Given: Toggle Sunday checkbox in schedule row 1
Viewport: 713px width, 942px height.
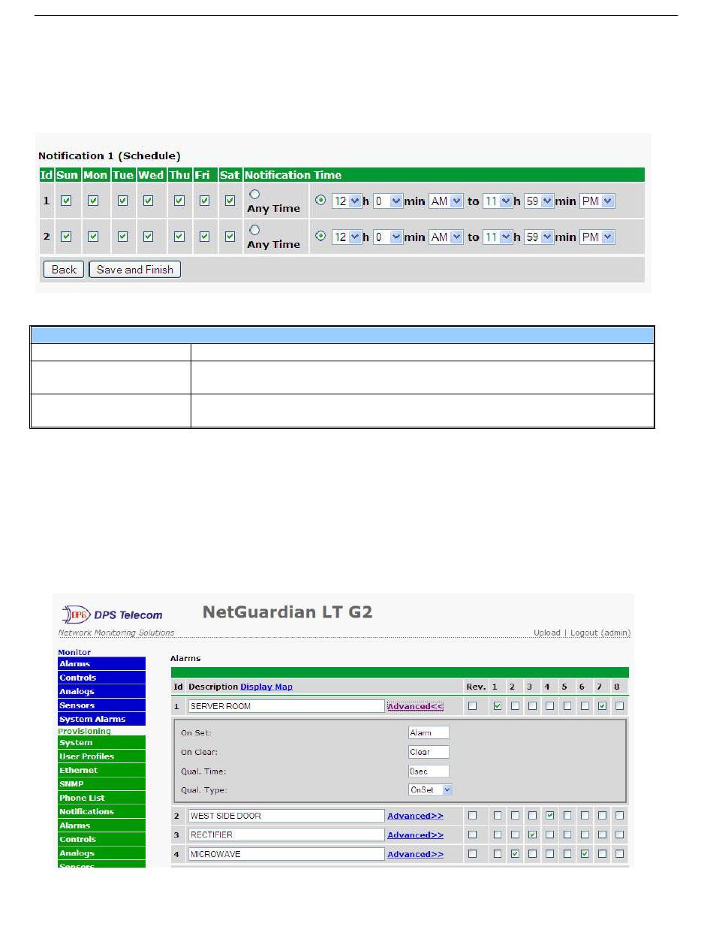Looking at the screenshot, I should 66,201.
